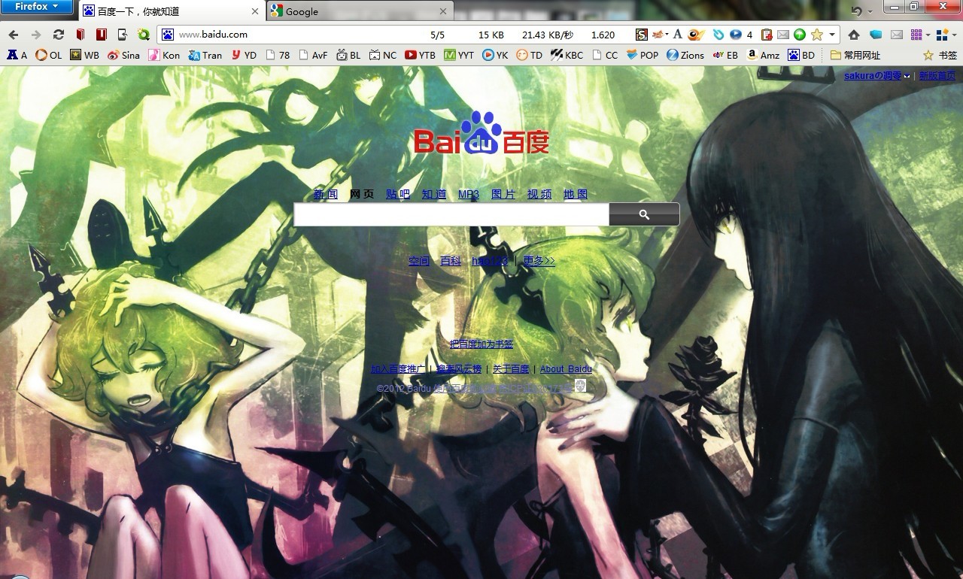Click in the www.baidu.com address field
Image resolution: width=963 pixels, height=579 pixels.
tap(301, 35)
